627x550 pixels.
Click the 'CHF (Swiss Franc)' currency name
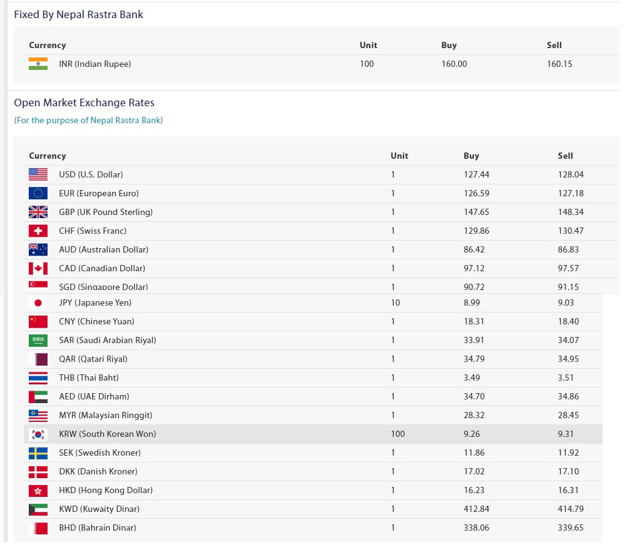[93, 231]
